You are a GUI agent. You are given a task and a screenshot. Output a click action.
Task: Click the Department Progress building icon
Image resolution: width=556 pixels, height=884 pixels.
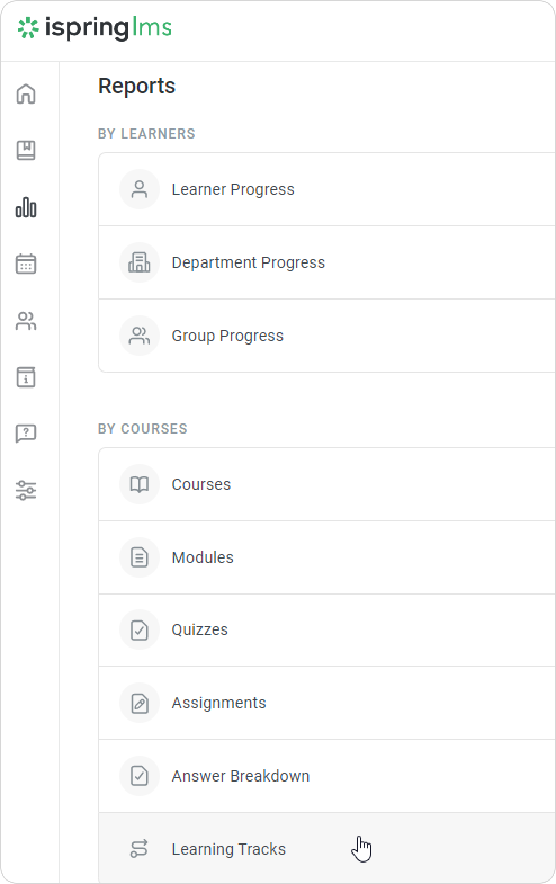139,262
